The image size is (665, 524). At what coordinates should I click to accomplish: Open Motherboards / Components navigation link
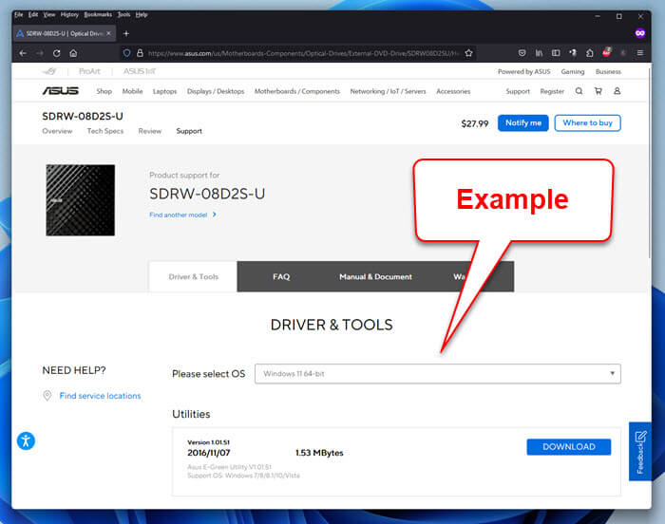click(296, 91)
